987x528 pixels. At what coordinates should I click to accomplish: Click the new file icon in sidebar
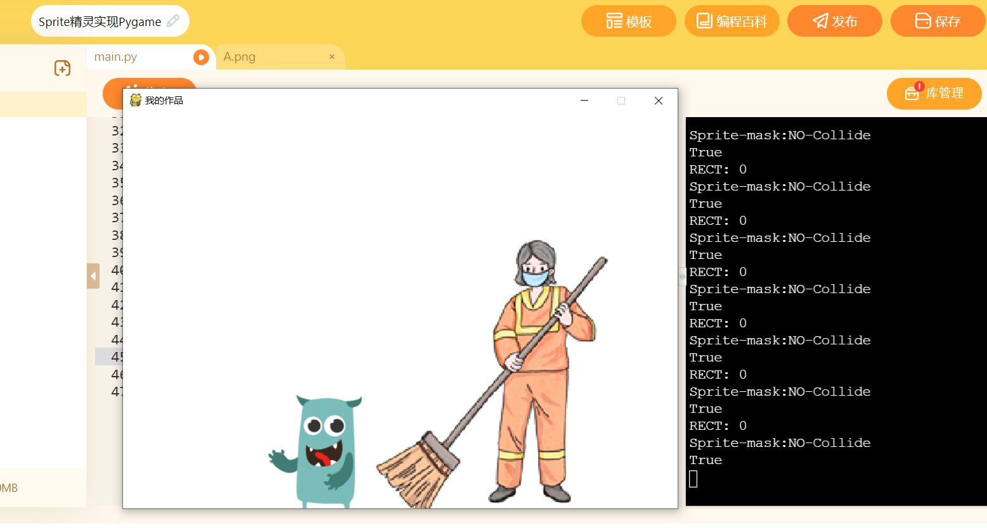[x=62, y=68]
